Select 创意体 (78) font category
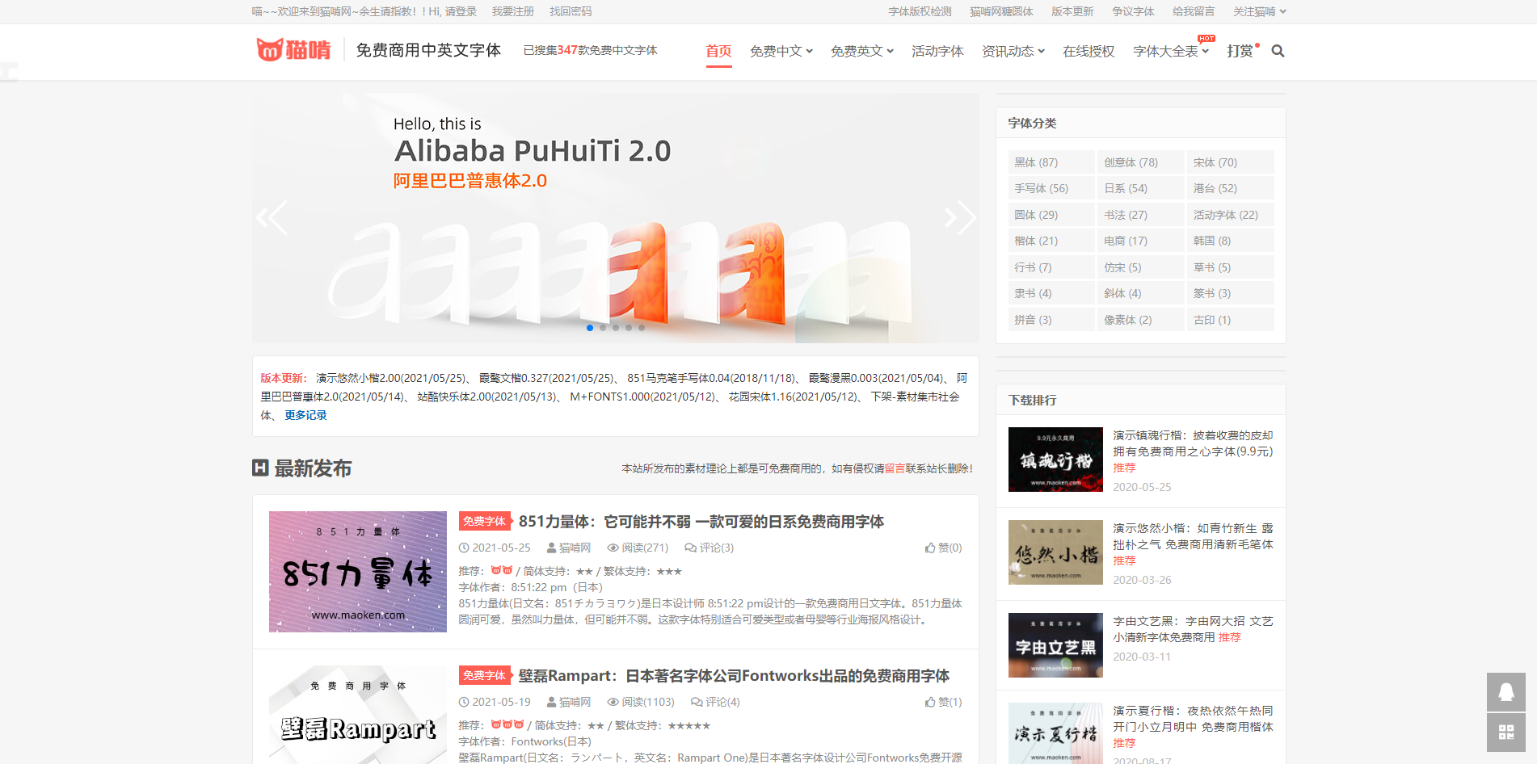The width and height of the screenshot is (1537, 764). [1141, 162]
